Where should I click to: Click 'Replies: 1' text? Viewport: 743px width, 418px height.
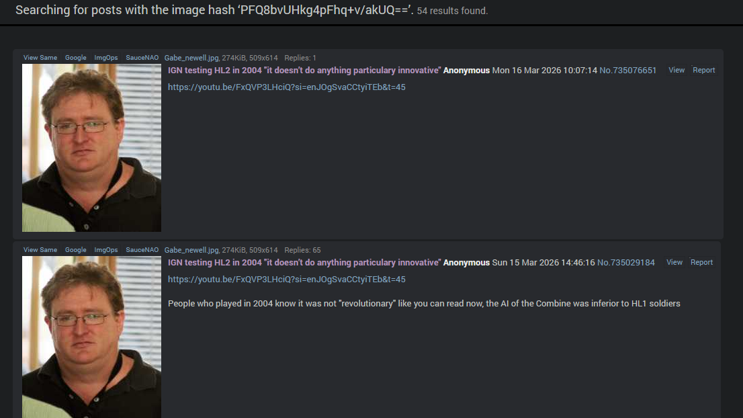(x=300, y=58)
